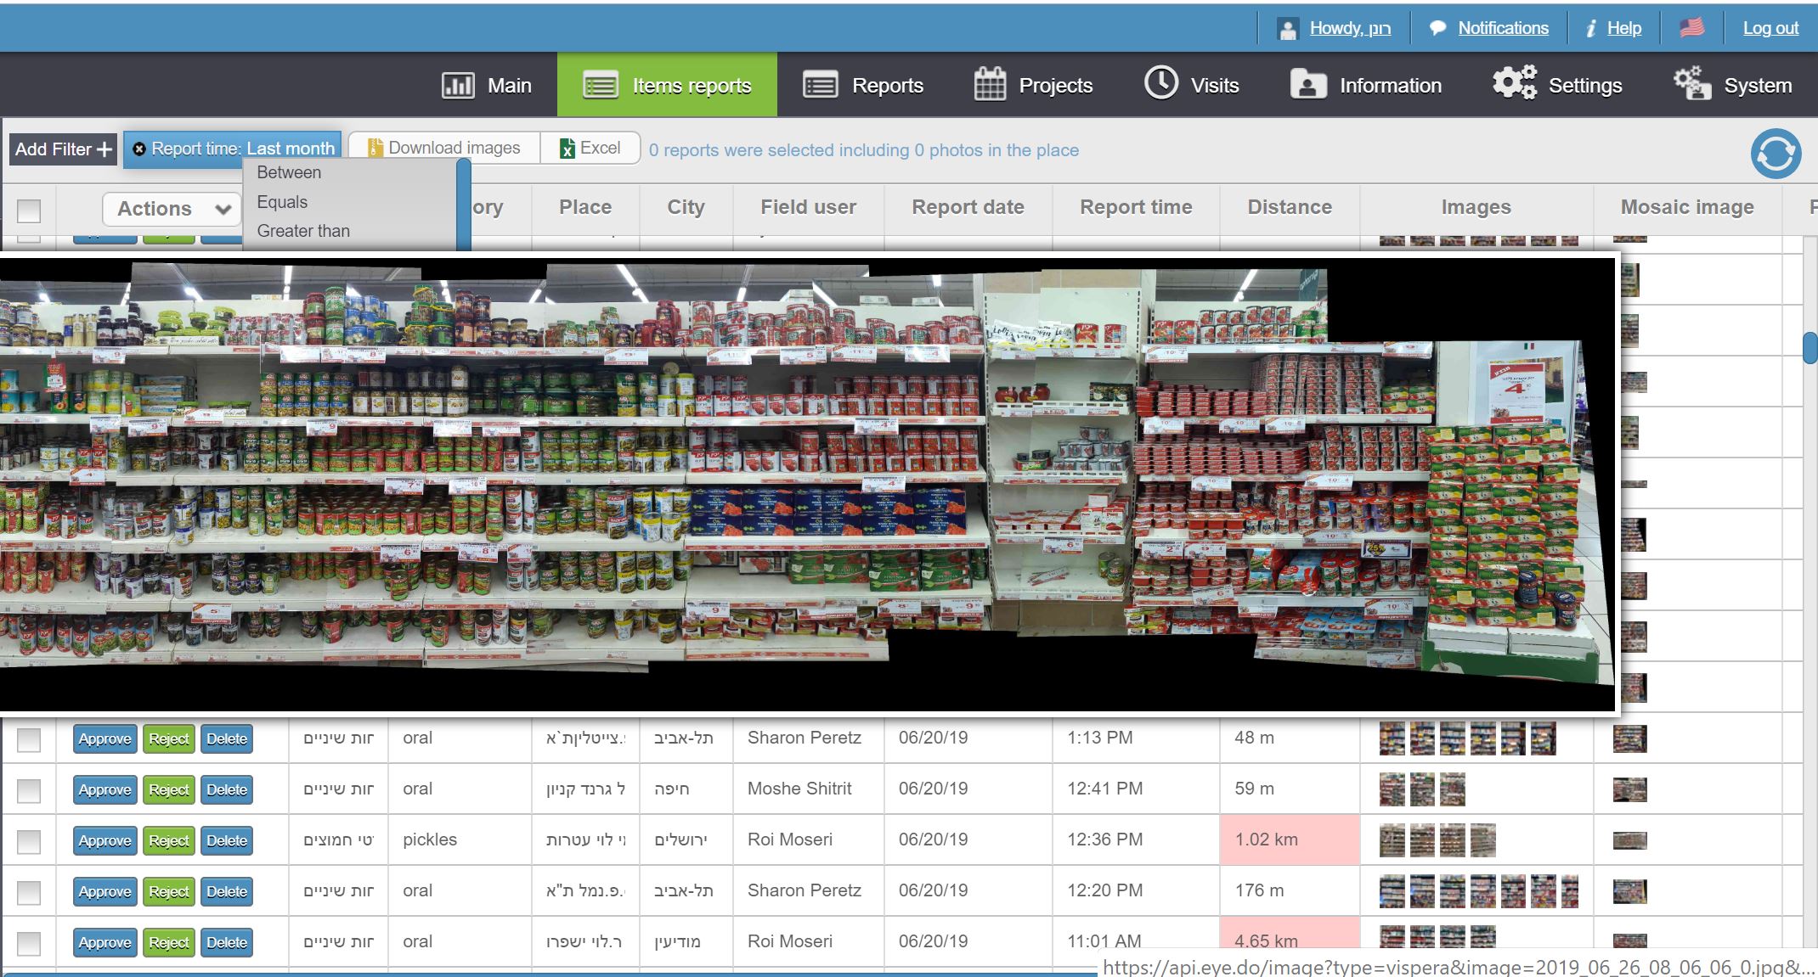Click the Log out link
This screenshot has height=977, width=1818.
pos(1770,28)
